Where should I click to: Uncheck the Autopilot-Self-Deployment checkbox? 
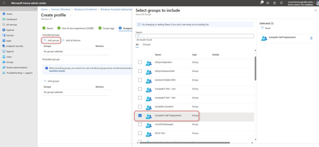(x=140, y=116)
